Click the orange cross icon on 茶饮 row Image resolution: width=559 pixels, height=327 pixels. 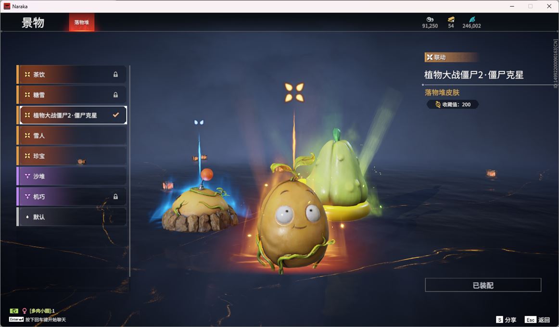click(27, 75)
